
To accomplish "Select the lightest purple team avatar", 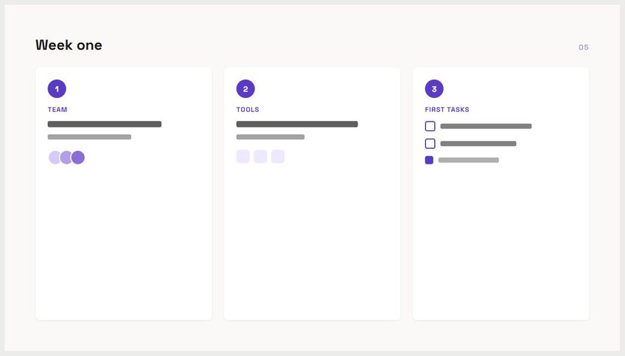I will [x=55, y=158].
